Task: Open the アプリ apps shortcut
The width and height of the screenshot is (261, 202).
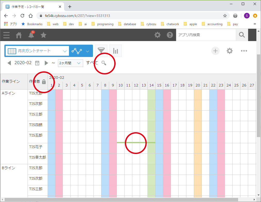Action: click(x=11, y=24)
